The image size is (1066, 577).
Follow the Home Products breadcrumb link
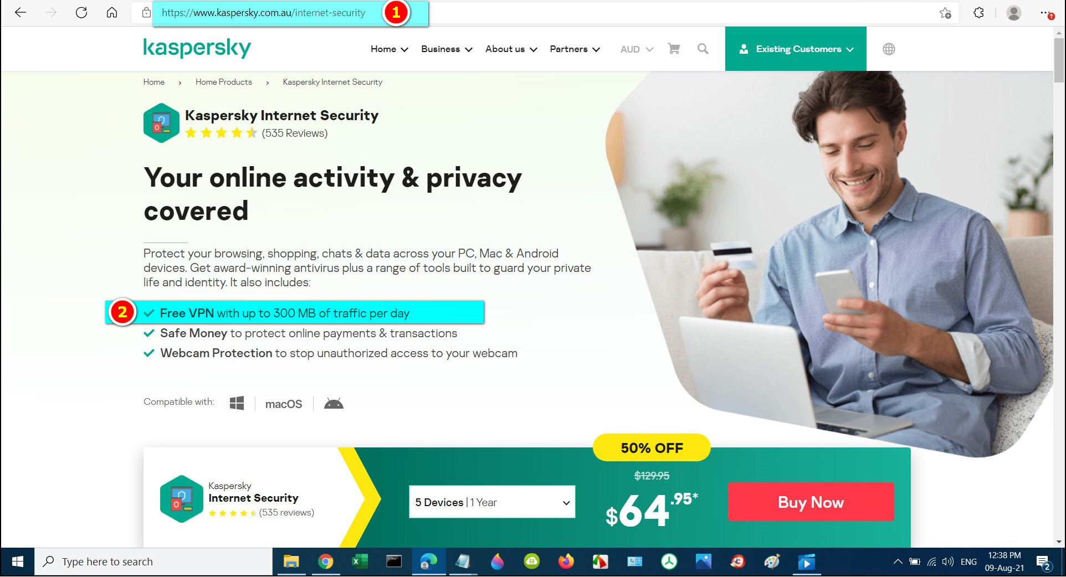pyautogui.click(x=223, y=82)
